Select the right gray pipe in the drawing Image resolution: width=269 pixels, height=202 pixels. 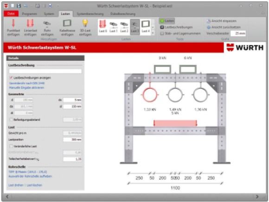(200, 95)
